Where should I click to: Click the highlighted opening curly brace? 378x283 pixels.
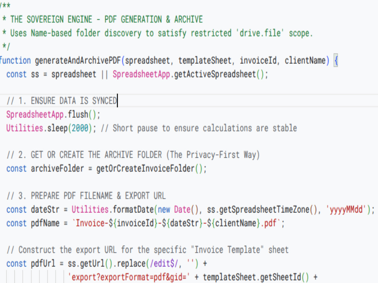pyautogui.click(x=336, y=61)
